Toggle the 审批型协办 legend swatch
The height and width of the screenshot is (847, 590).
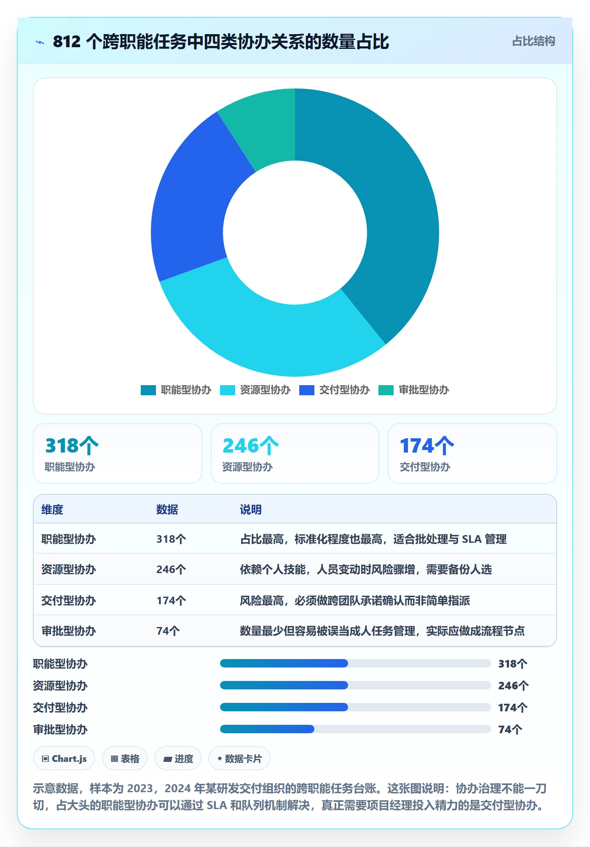coord(386,390)
